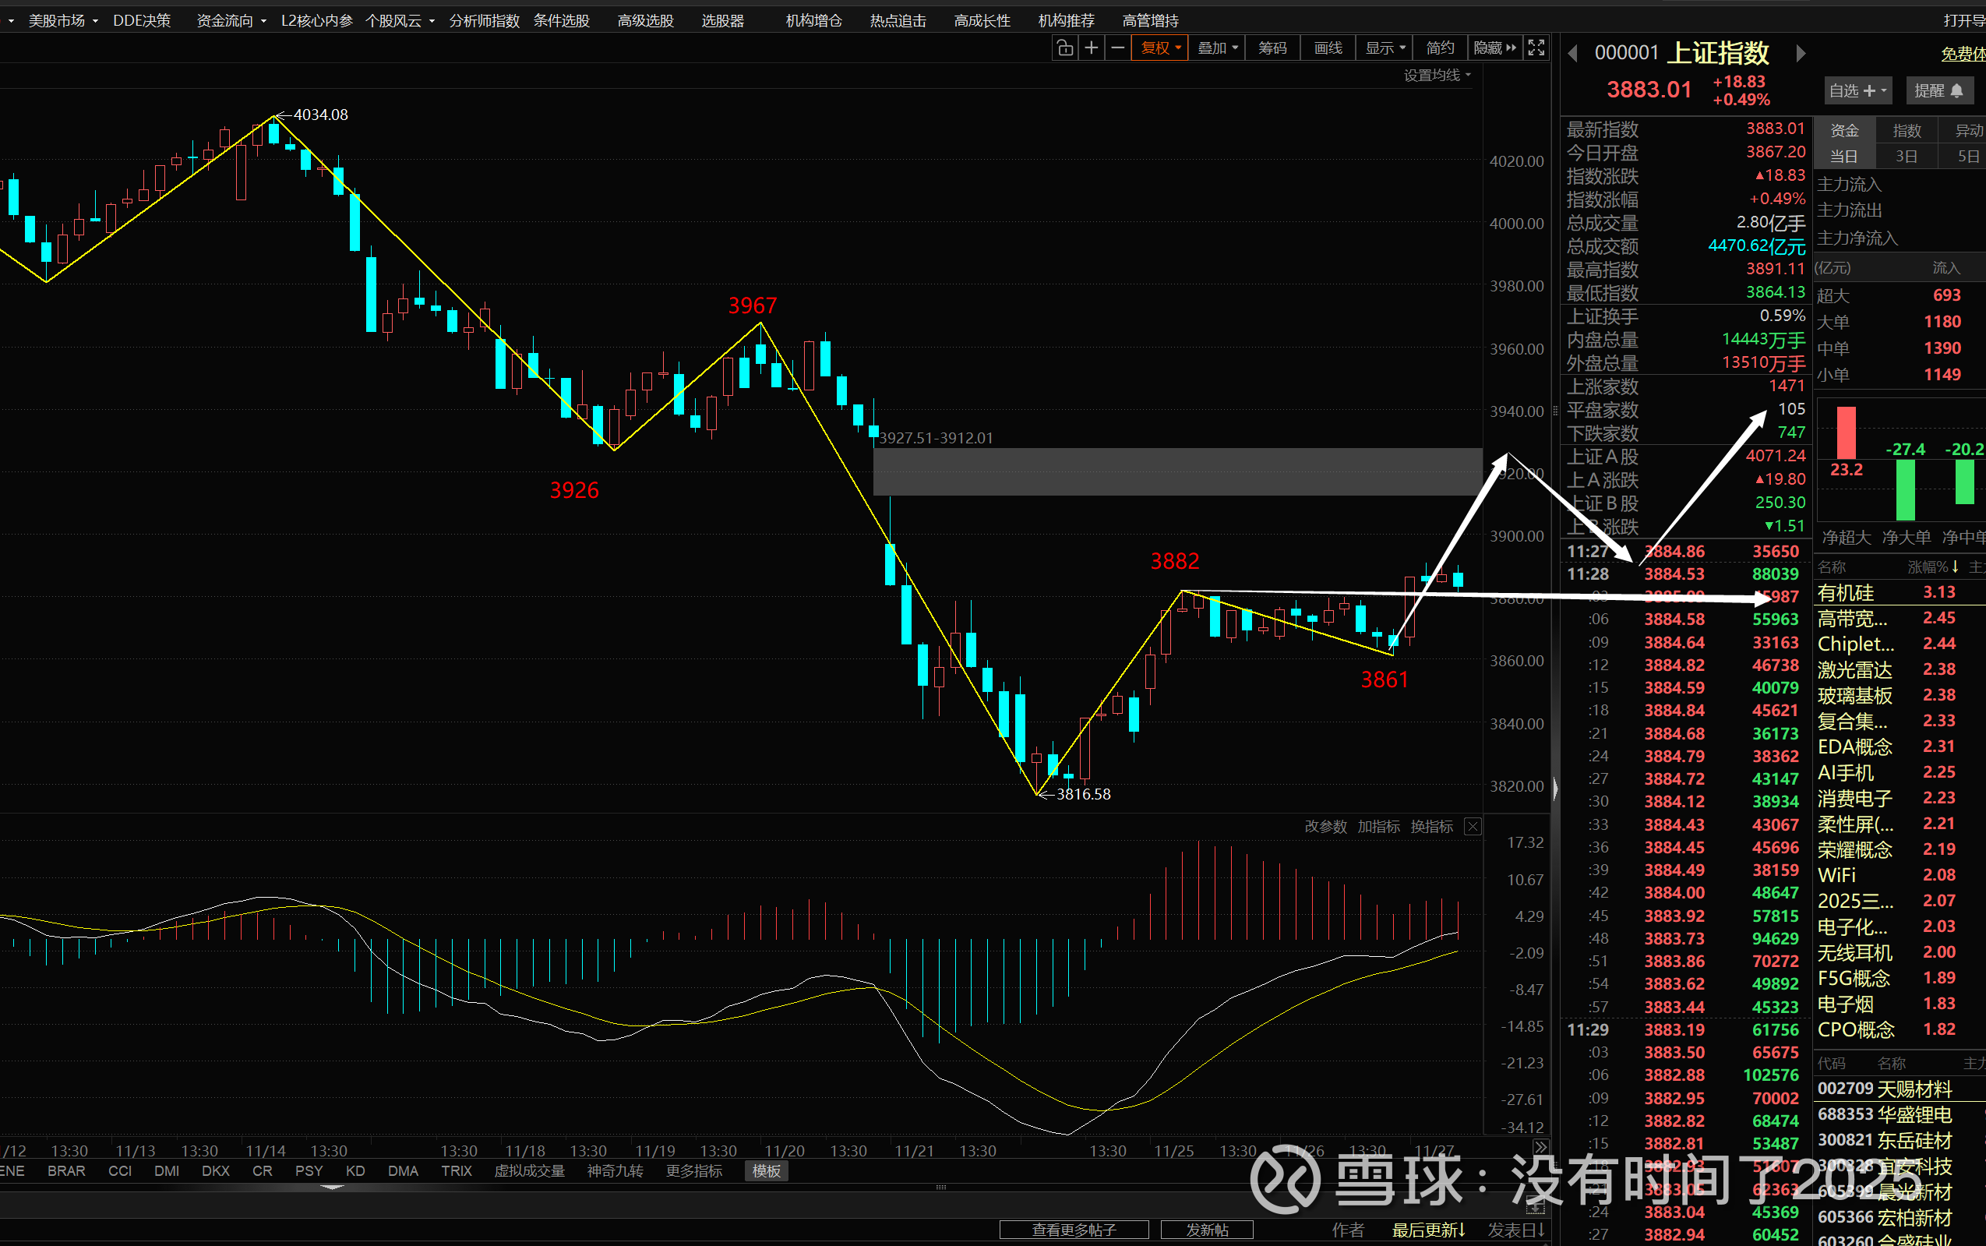Toggle 简约 simple view mode

coord(1440,48)
